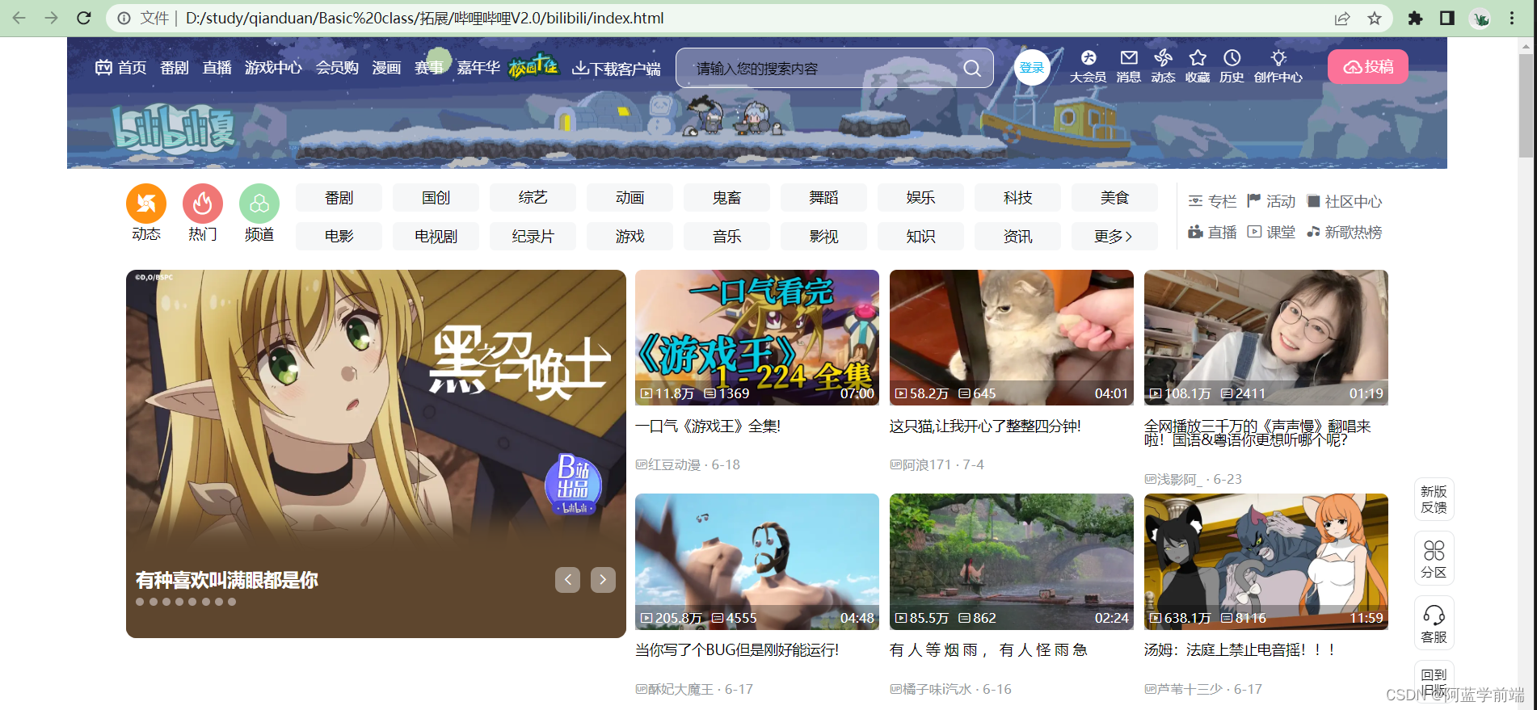This screenshot has height=710, width=1537.
Task: Open the 新歌热榜 music link
Action: 1345,232
